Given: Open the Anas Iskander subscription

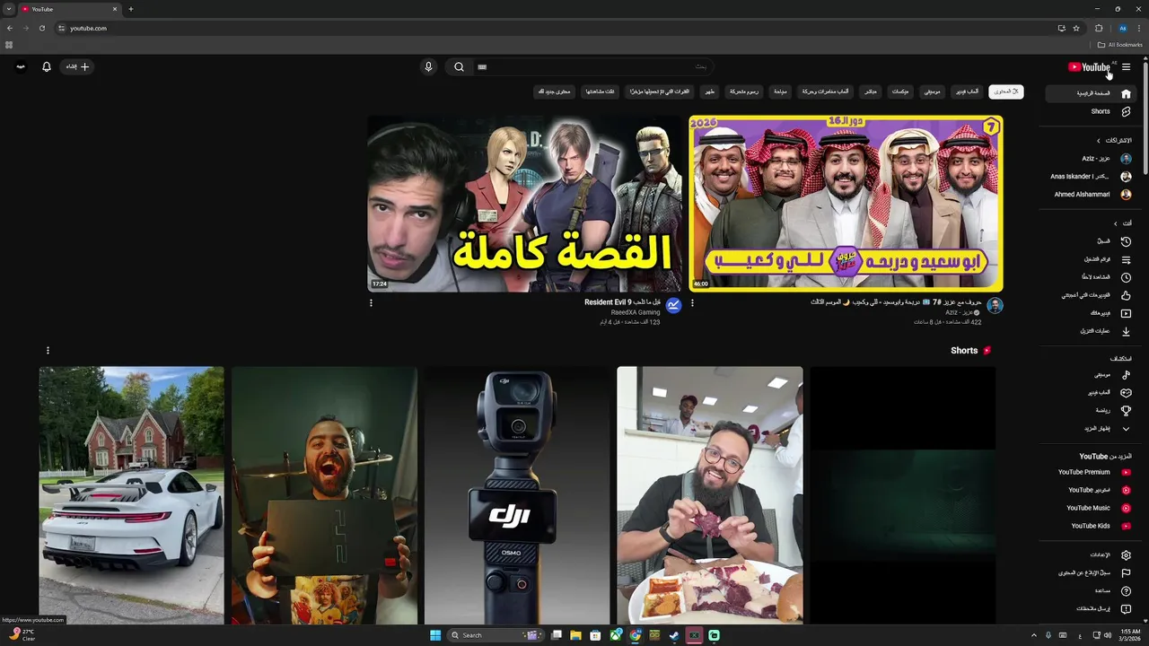Looking at the screenshot, I should (x=1090, y=177).
